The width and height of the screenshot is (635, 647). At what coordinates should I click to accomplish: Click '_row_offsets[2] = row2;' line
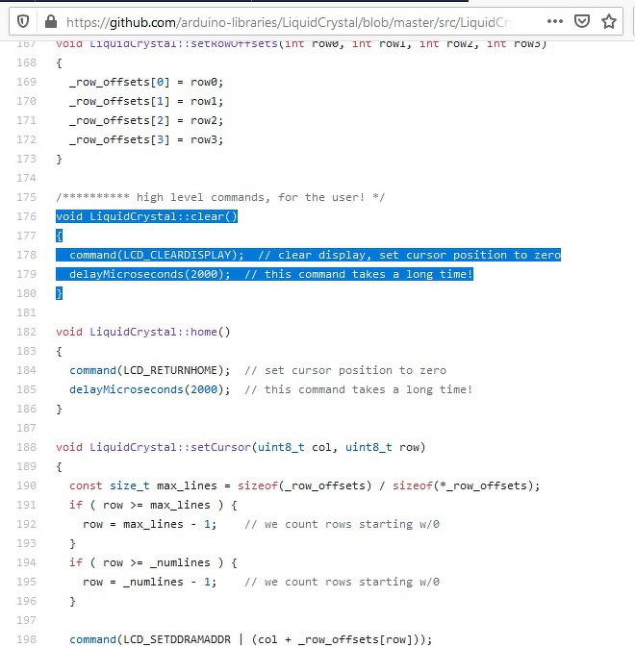click(146, 120)
